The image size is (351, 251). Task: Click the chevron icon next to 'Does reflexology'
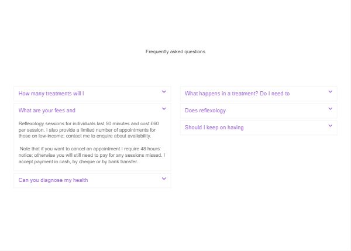pos(330,109)
